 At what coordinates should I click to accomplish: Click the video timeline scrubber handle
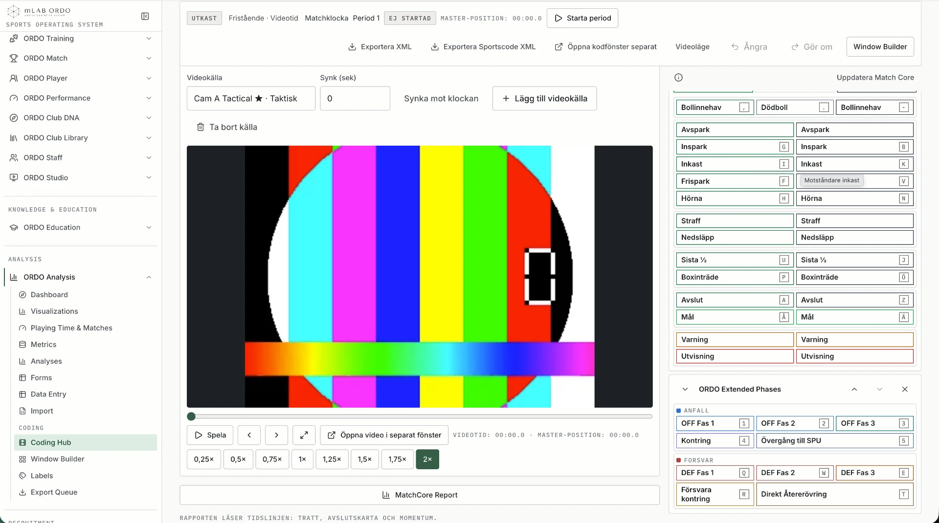click(191, 416)
